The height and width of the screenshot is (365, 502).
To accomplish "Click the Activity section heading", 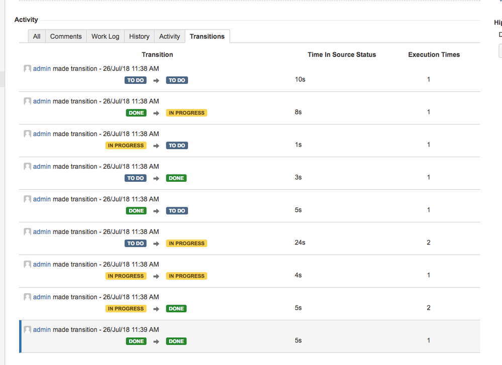I will coord(26,20).
